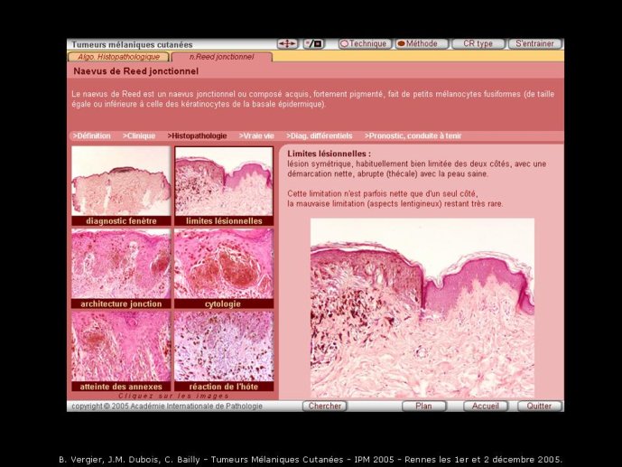Click the 'Tumeurs mélaniques cutanées' title
622x467 pixels.
click(132, 44)
